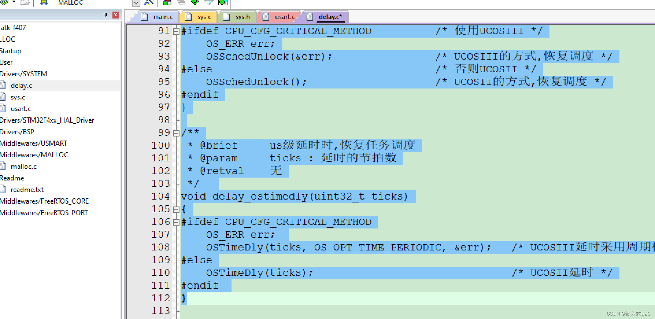This screenshot has height=319, width=655.
Task: Click the Select Software Packs funnel icon
Action: click(x=209, y=2)
